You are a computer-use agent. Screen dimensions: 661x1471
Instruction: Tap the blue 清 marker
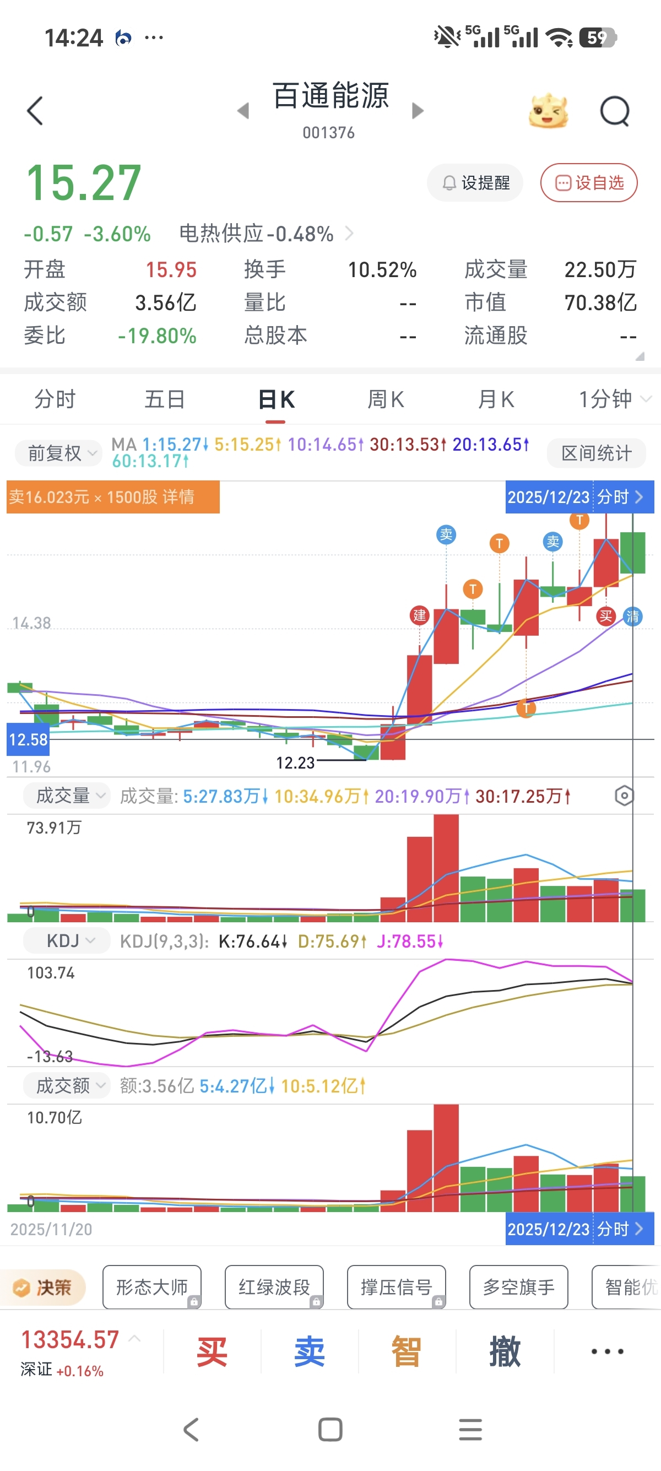point(632,616)
